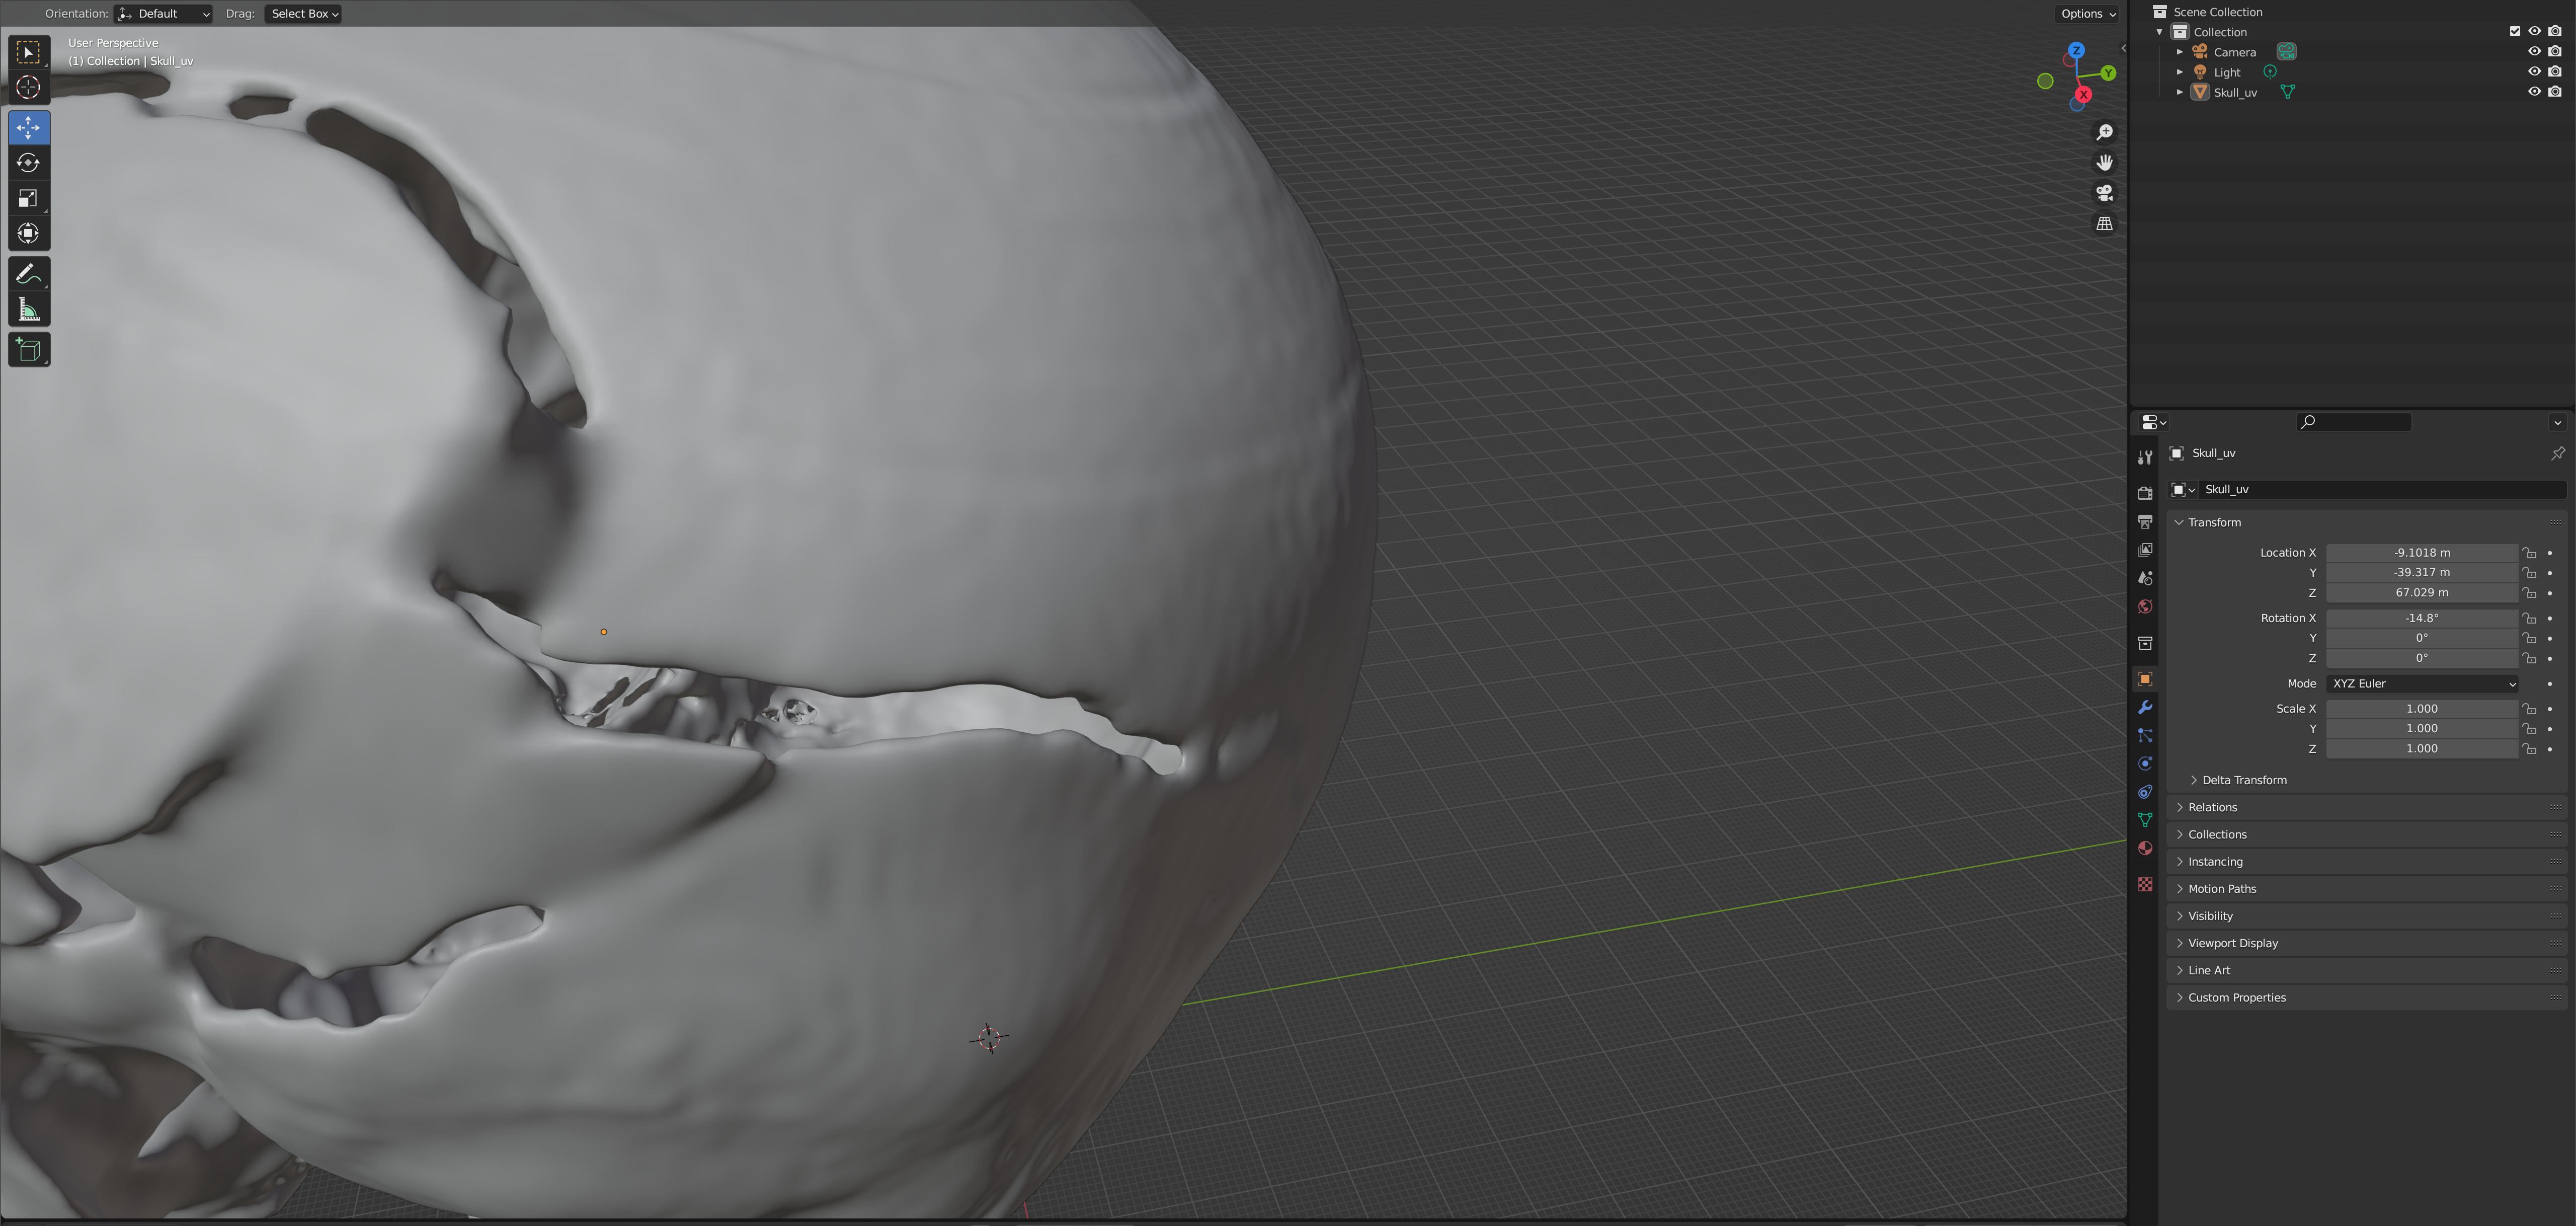Open the Output properties tab
Image resolution: width=2576 pixels, height=1226 pixels.
pos(2145,522)
